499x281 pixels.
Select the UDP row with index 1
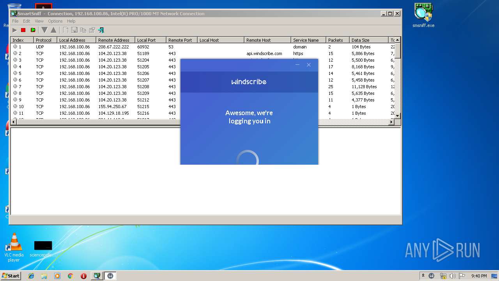pos(203,47)
